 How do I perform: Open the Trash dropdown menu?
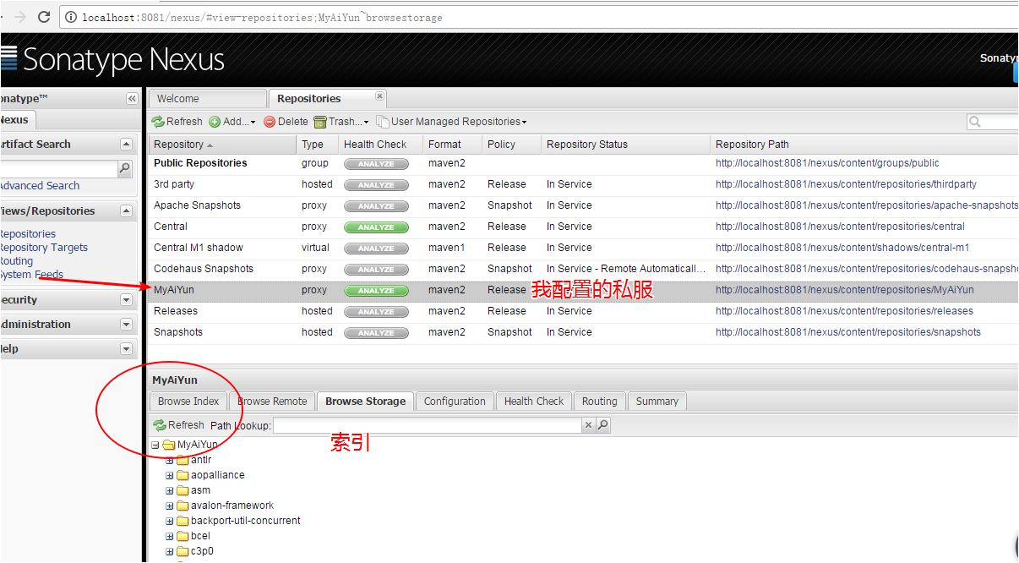[341, 122]
